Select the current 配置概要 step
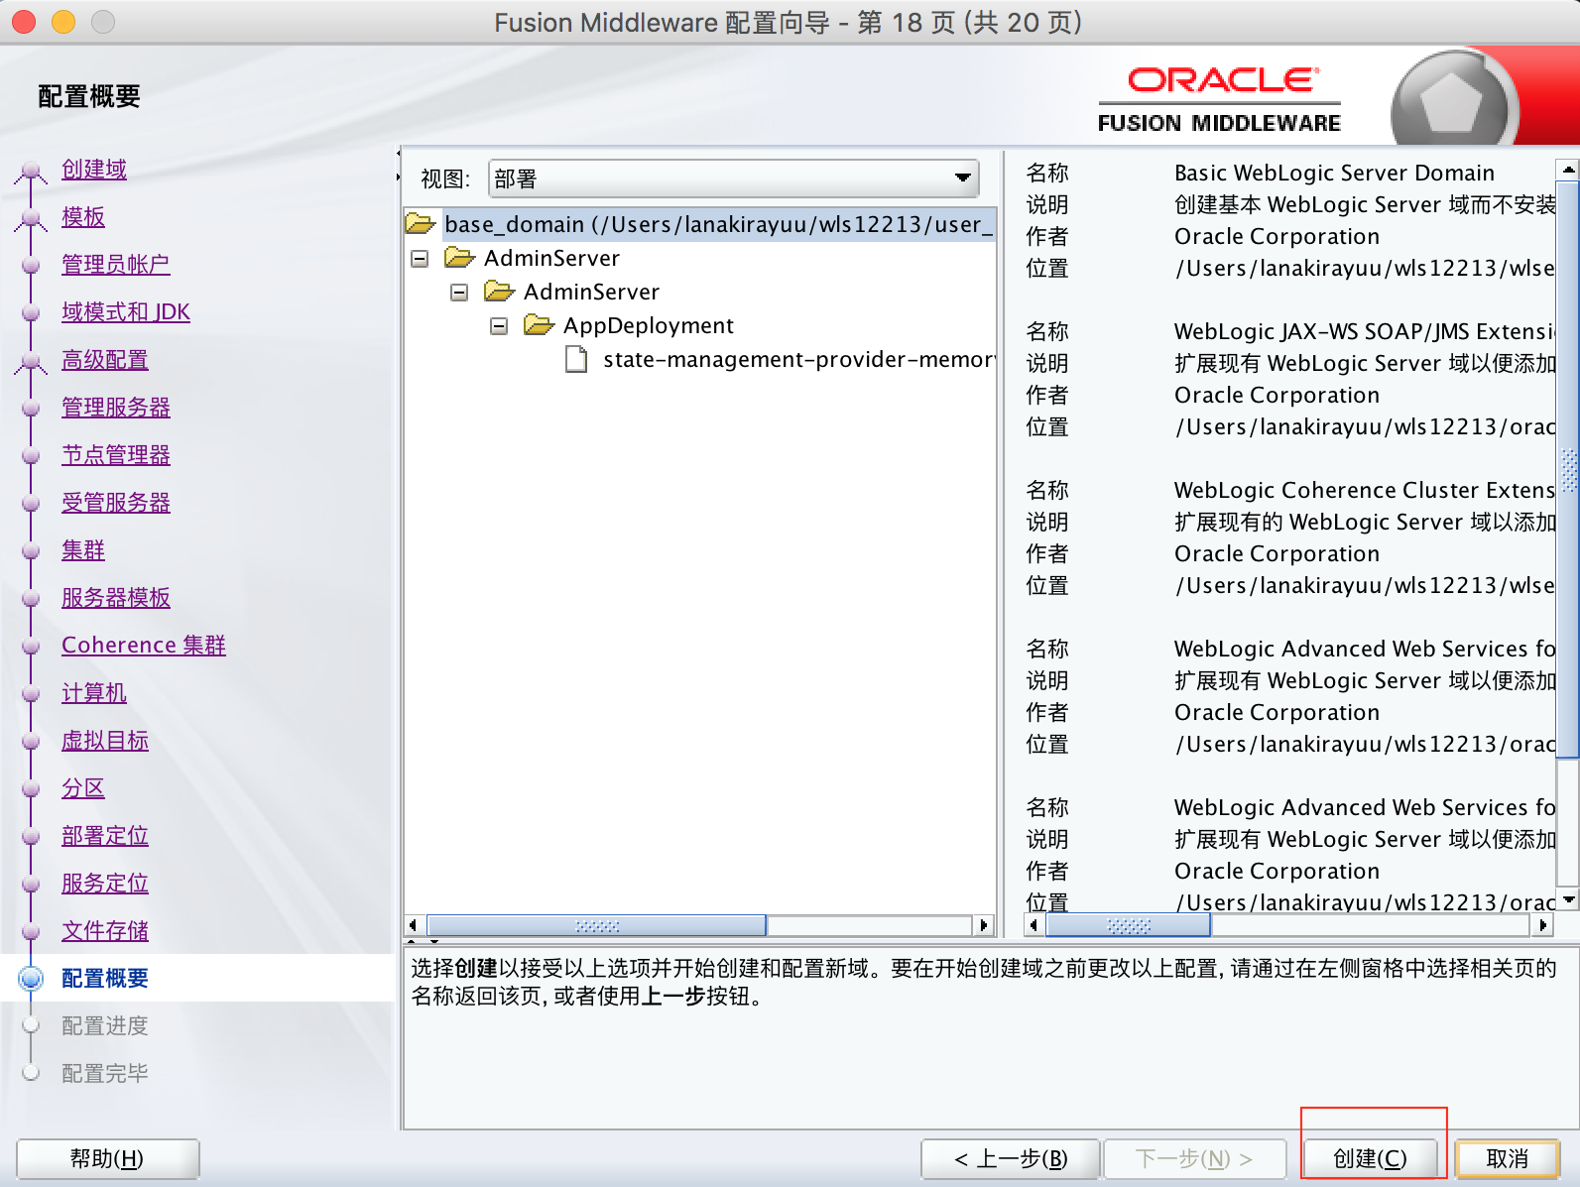This screenshot has height=1187, width=1580. 105,979
